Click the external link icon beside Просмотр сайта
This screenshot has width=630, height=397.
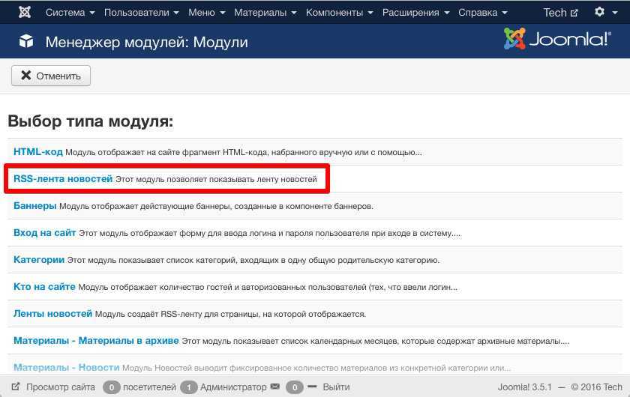pyautogui.click(x=16, y=387)
